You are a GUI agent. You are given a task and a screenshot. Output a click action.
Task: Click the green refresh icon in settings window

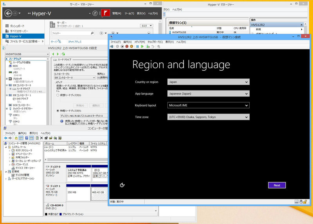pyautogui.click(x=63, y=54)
